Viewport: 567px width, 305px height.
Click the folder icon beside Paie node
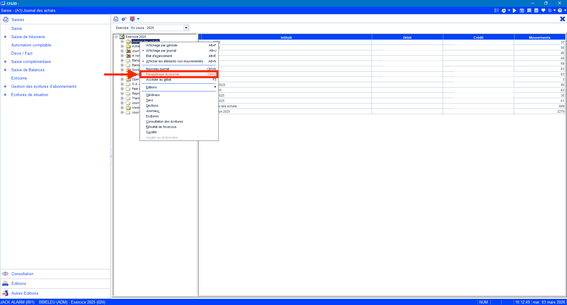click(x=128, y=89)
